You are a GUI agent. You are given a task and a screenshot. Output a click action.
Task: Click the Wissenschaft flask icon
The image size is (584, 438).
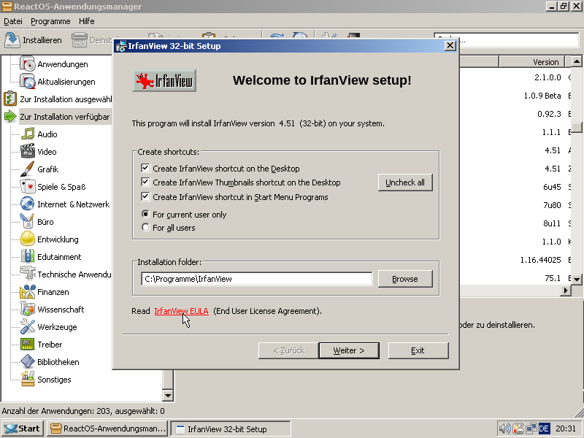coord(27,309)
